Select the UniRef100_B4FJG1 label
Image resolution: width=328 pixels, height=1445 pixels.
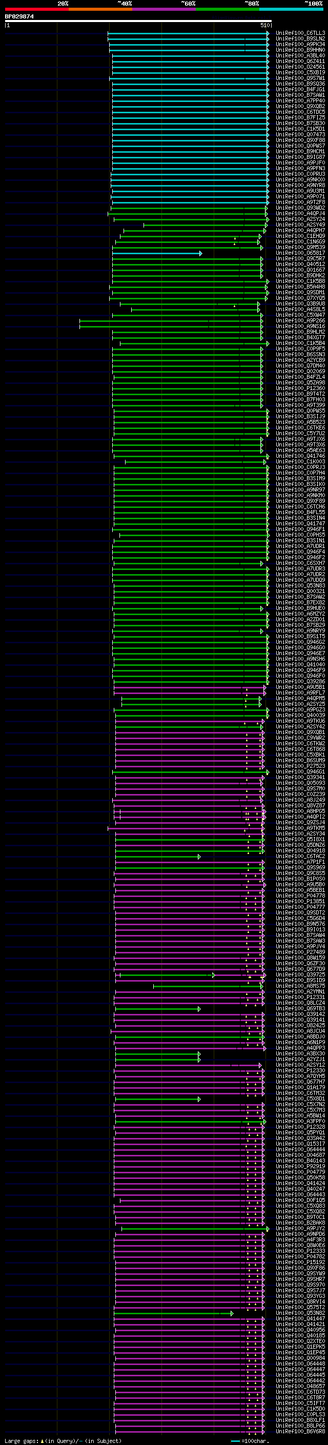coord(300,90)
